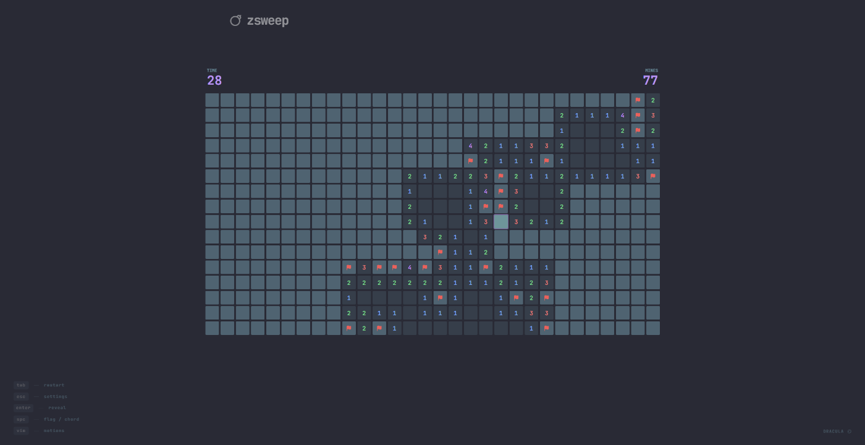Screen dimensions: 865x445
Task: Select the flag in the board's rightmost column
Action: (x=653, y=176)
